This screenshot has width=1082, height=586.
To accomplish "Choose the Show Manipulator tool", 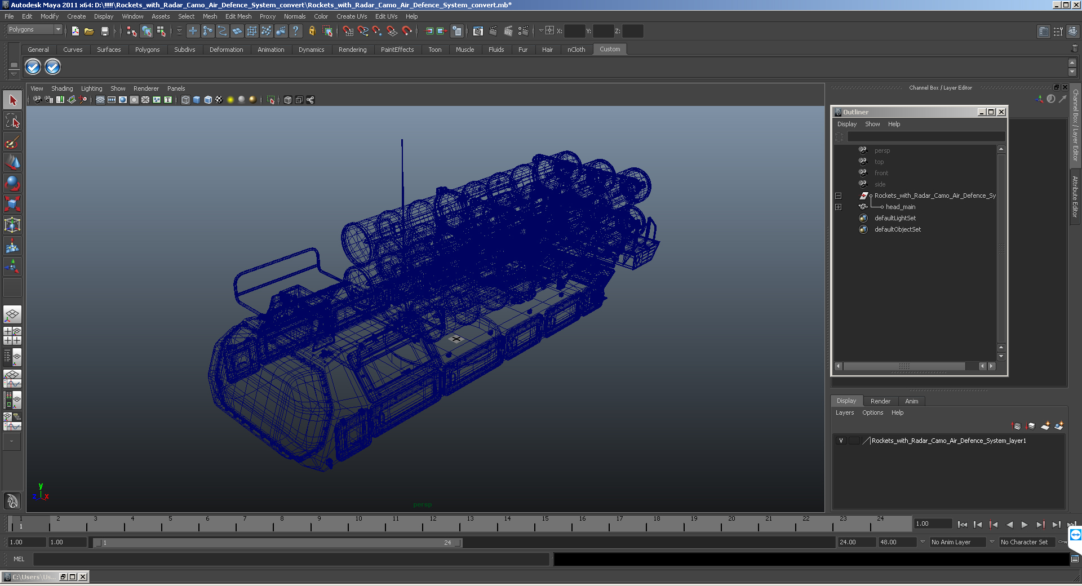I will click(12, 266).
